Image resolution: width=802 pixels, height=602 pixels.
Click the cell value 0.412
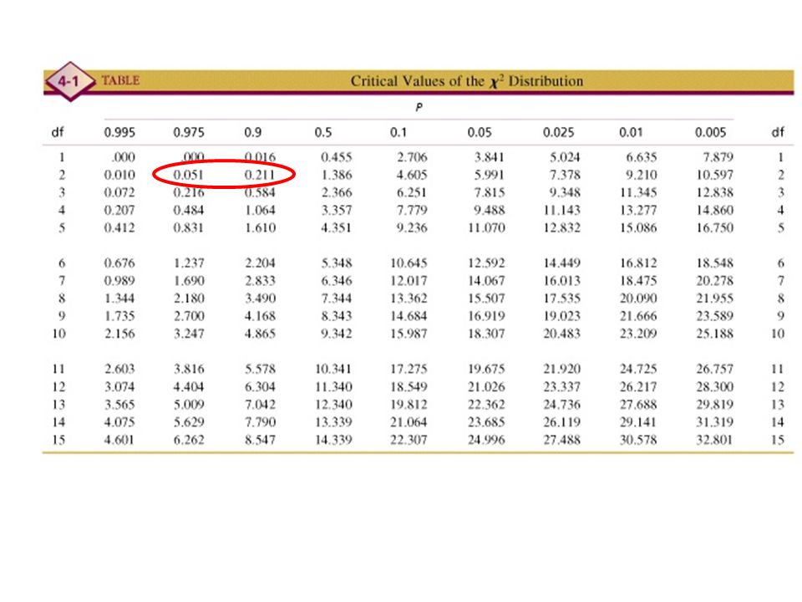(119, 227)
